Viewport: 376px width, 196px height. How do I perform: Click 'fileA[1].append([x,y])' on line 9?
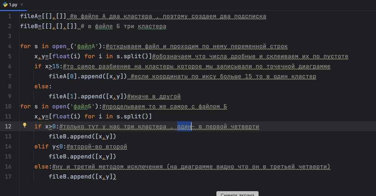[88, 96]
